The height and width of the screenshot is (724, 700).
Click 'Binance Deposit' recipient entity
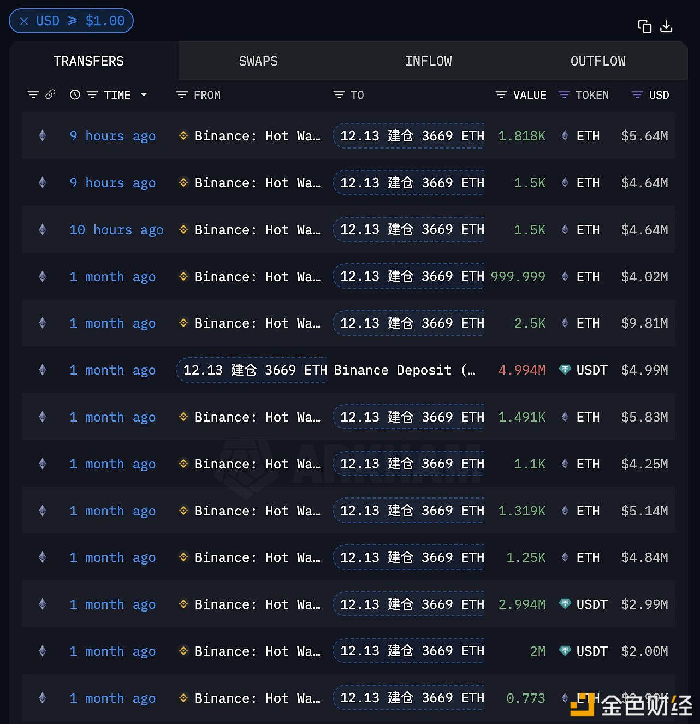[x=405, y=370]
